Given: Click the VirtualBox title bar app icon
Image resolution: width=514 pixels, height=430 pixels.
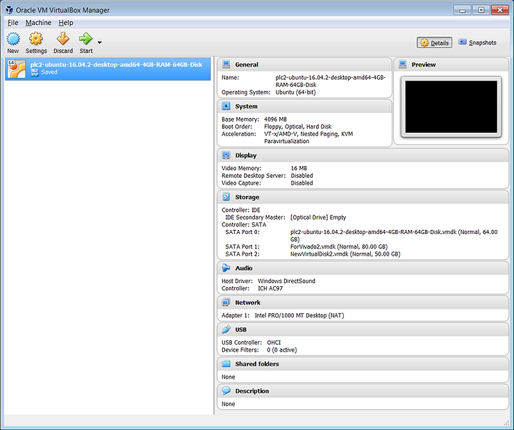Looking at the screenshot, I should (x=9, y=10).
